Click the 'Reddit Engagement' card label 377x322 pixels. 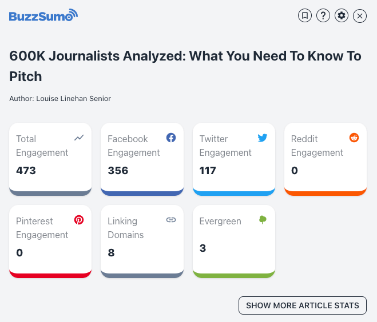pos(317,146)
